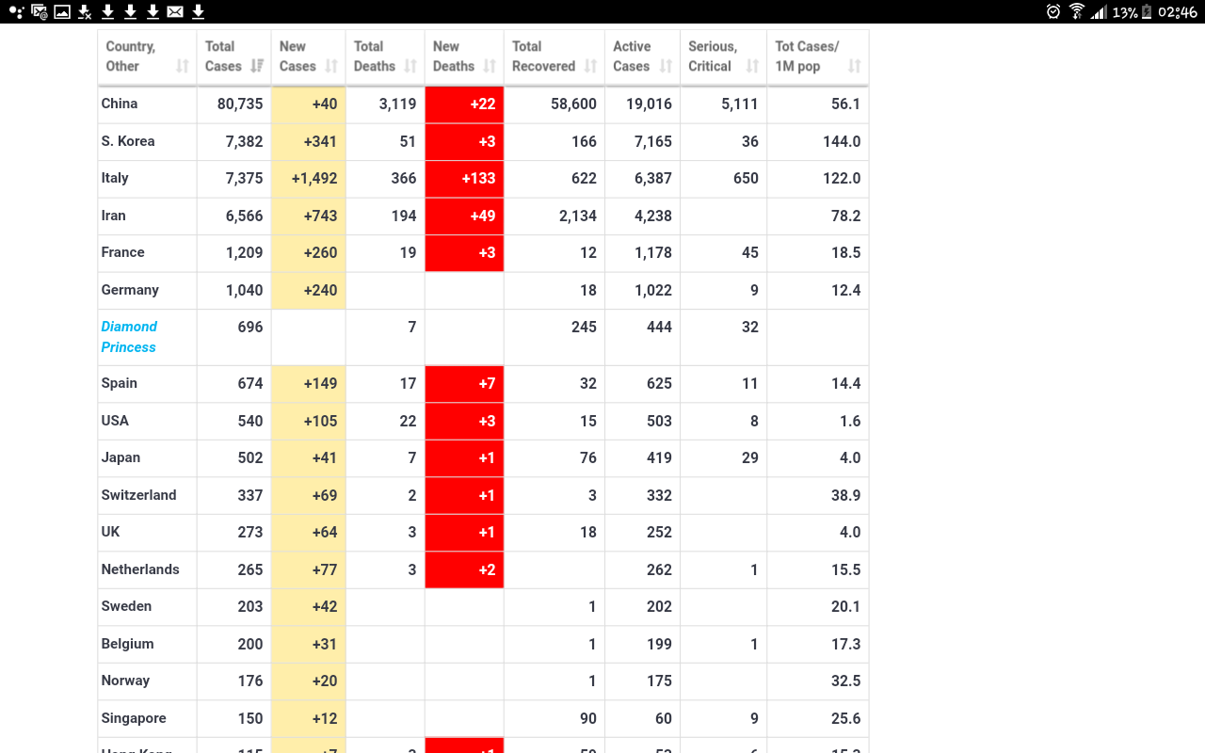Select the China country name cell
The image size is (1205, 753).
120,104
